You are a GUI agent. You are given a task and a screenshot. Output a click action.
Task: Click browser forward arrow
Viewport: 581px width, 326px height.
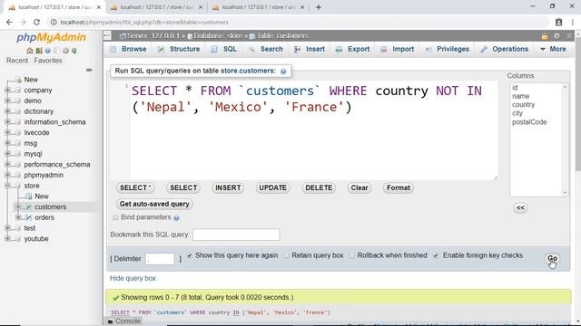click(x=23, y=22)
